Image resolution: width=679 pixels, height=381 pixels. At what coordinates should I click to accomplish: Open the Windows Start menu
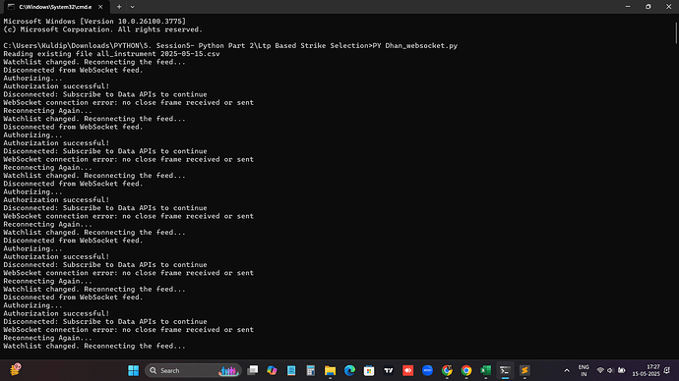tap(134, 370)
